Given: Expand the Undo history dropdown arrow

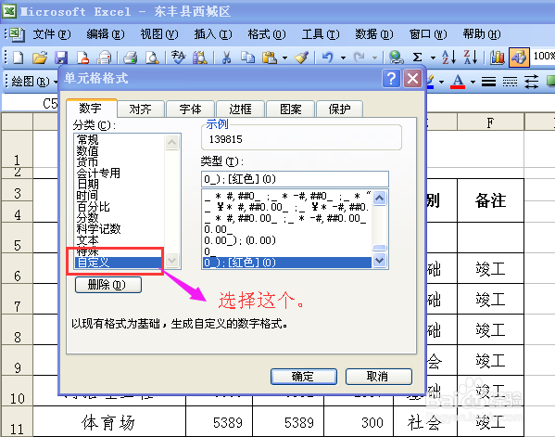Looking at the screenshot, I should click(343, 58).
